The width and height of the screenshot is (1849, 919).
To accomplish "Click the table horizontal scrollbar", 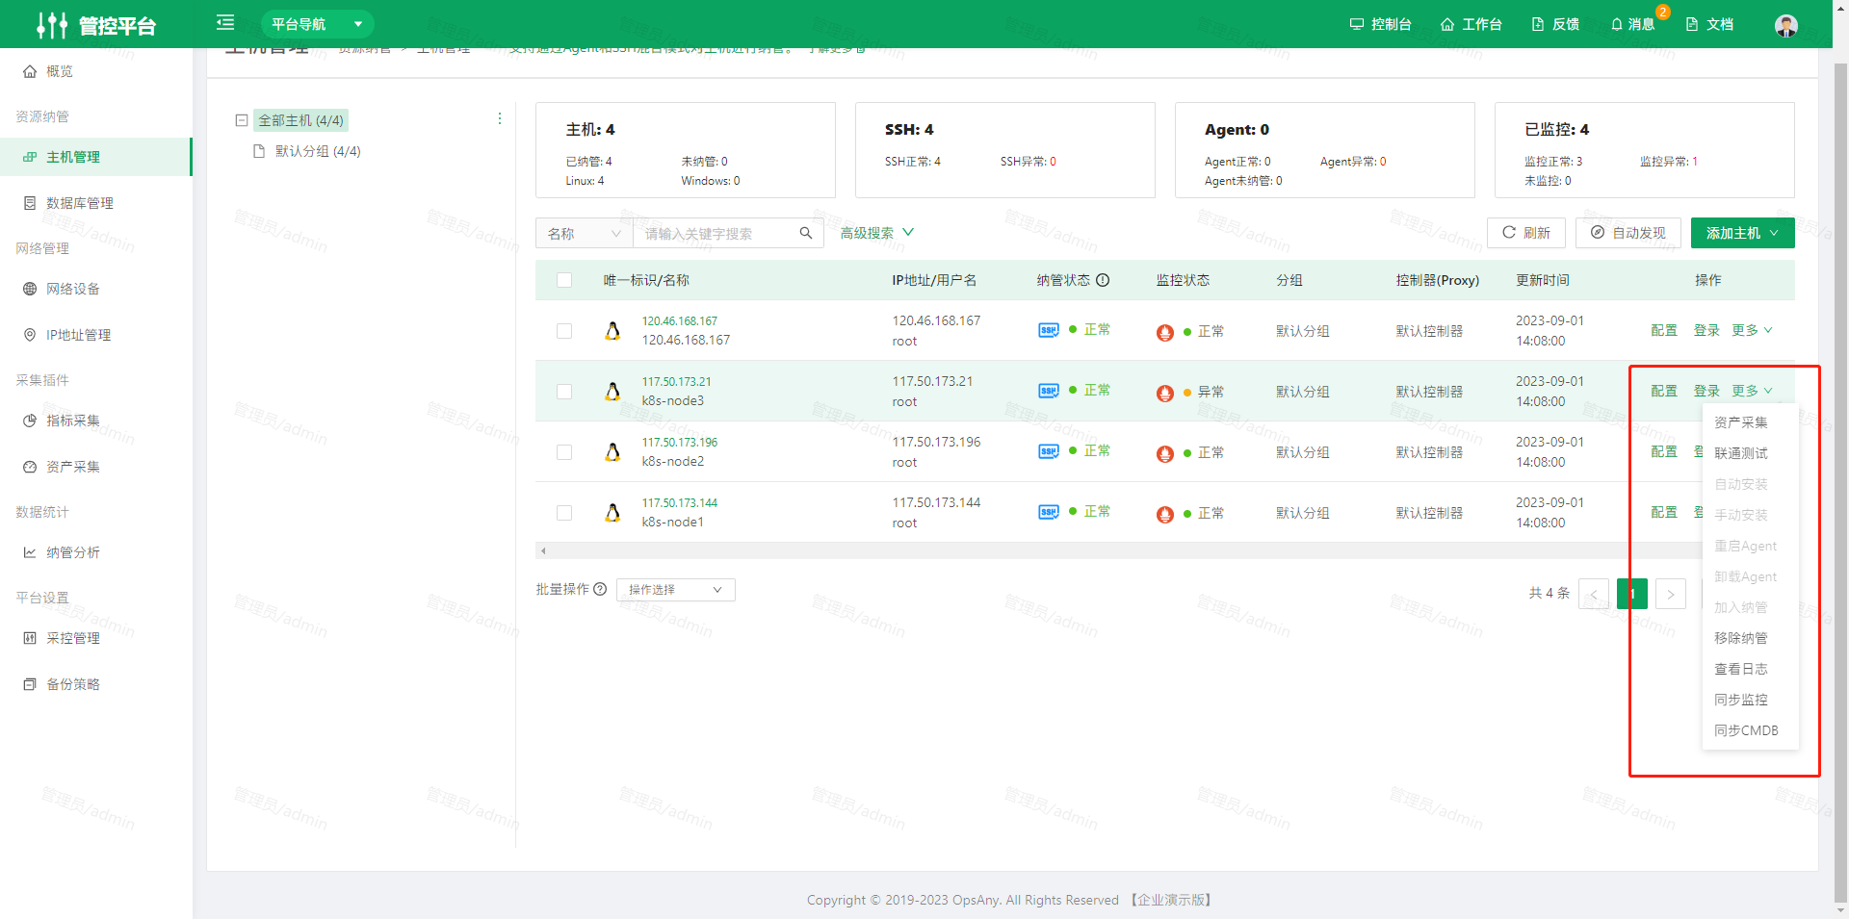I will click(x=1119, y=550).
